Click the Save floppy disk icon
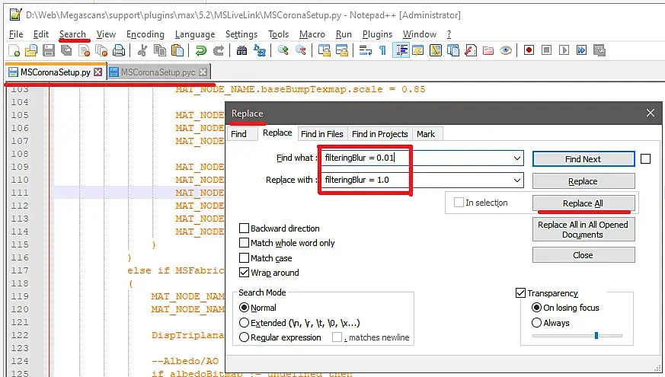 (49, 50)
